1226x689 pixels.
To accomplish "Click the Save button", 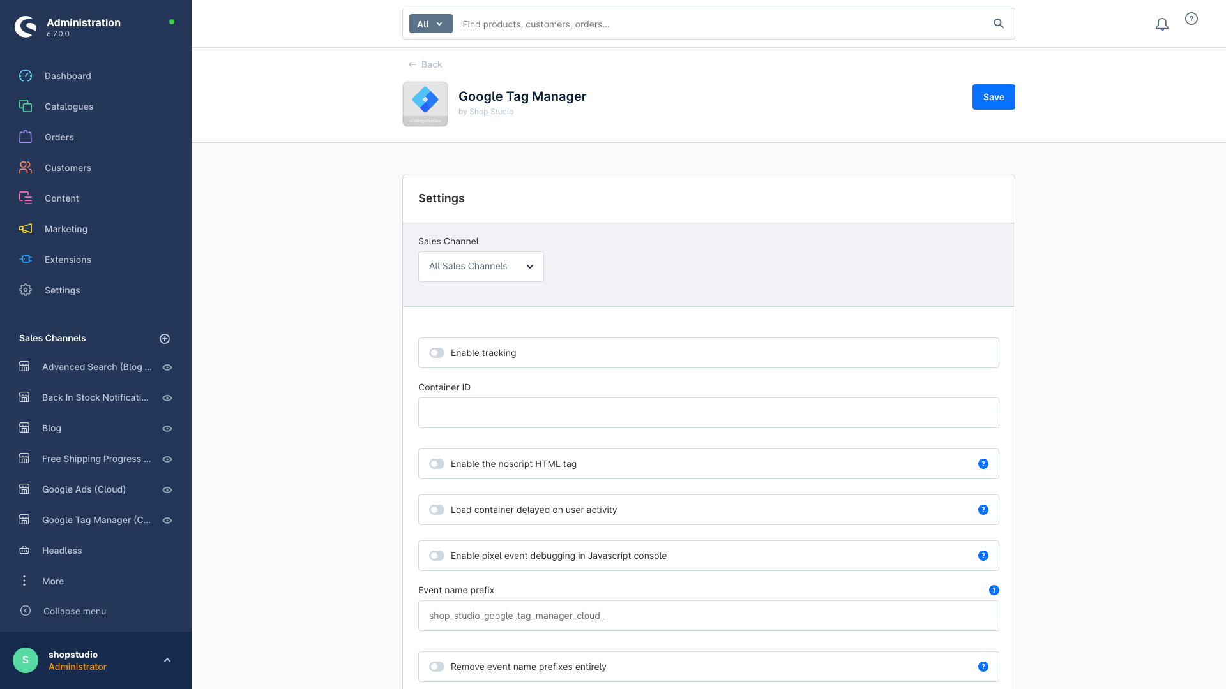I will pos(994,97).
